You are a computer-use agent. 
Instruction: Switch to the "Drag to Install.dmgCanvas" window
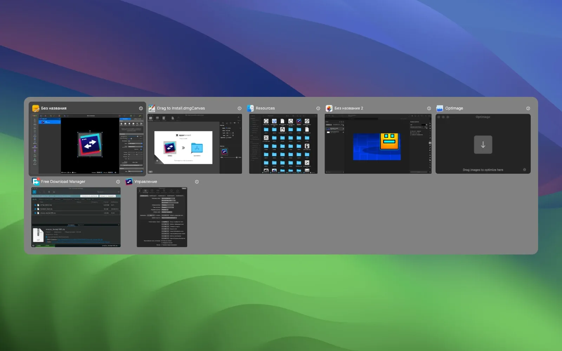coord(195,144)
